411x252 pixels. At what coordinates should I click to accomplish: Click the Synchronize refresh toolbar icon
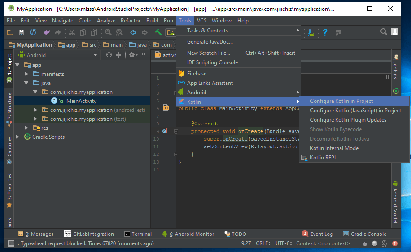pos(33,32)
